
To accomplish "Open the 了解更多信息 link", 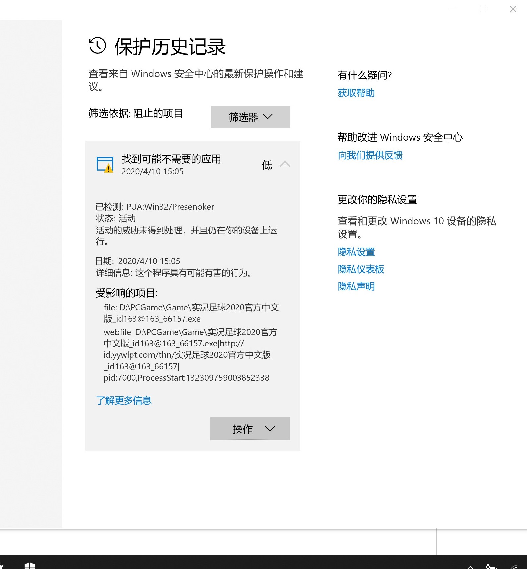I will [x=124, y=400].
